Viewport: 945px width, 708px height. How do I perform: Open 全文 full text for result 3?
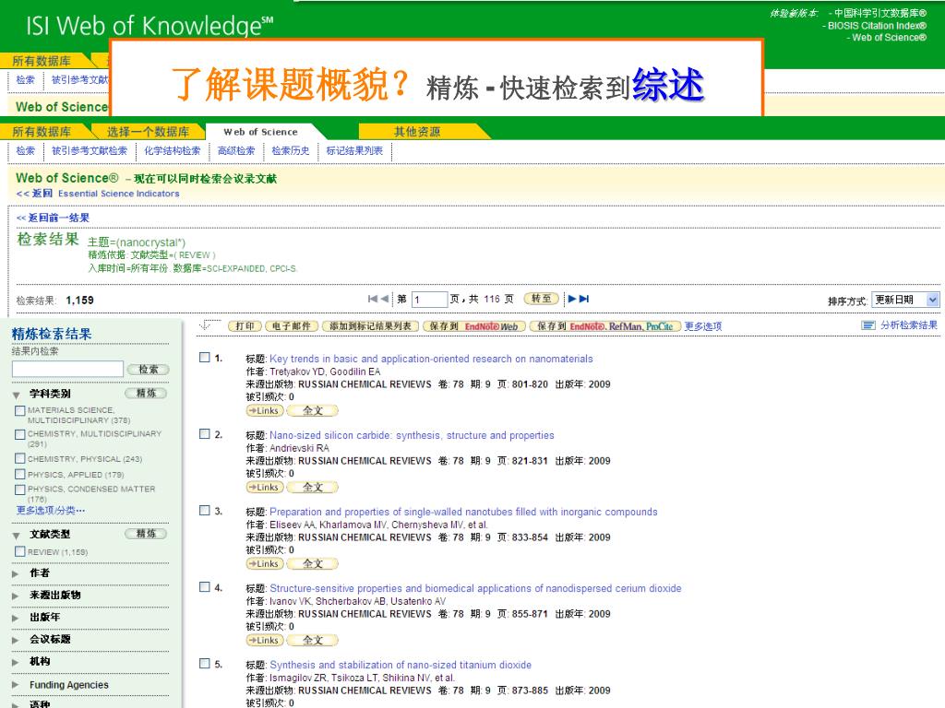click(313, 563)
